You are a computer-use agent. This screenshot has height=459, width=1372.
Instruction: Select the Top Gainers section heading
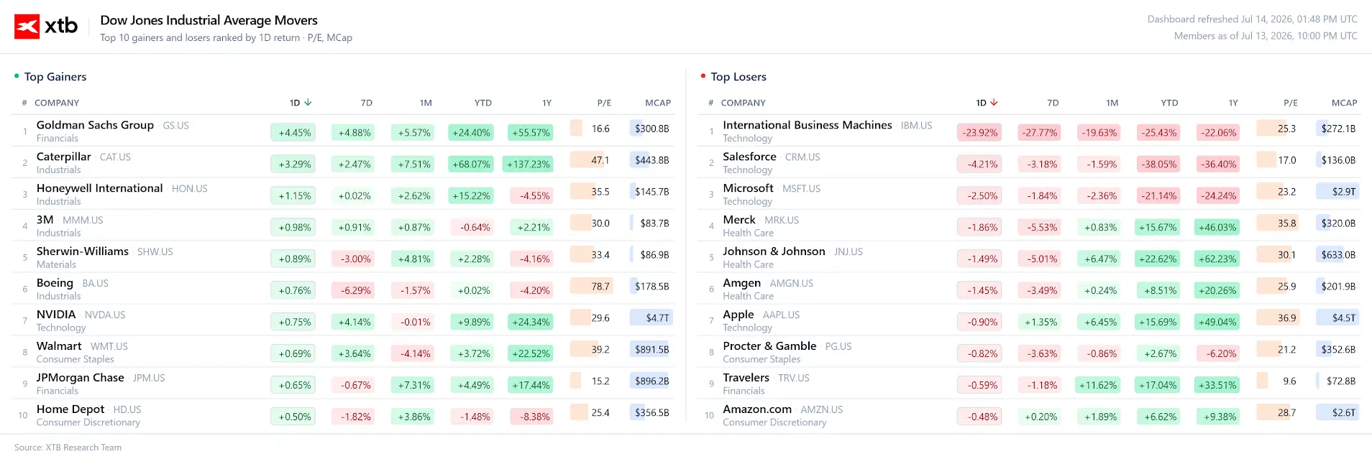pos(55,77)
